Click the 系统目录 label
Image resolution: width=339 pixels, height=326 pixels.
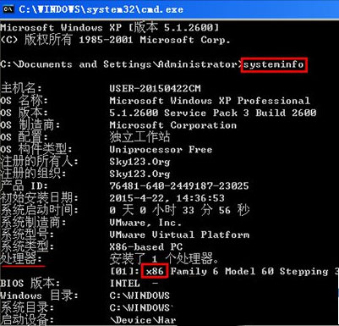click(27, 307)
